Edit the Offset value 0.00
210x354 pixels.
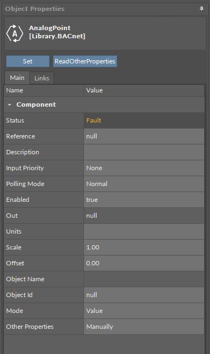144,263
